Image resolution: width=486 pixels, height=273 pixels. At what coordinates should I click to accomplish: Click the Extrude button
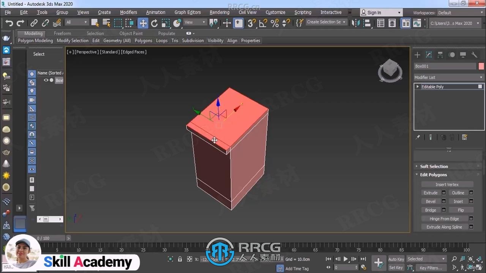coord(431,193)
